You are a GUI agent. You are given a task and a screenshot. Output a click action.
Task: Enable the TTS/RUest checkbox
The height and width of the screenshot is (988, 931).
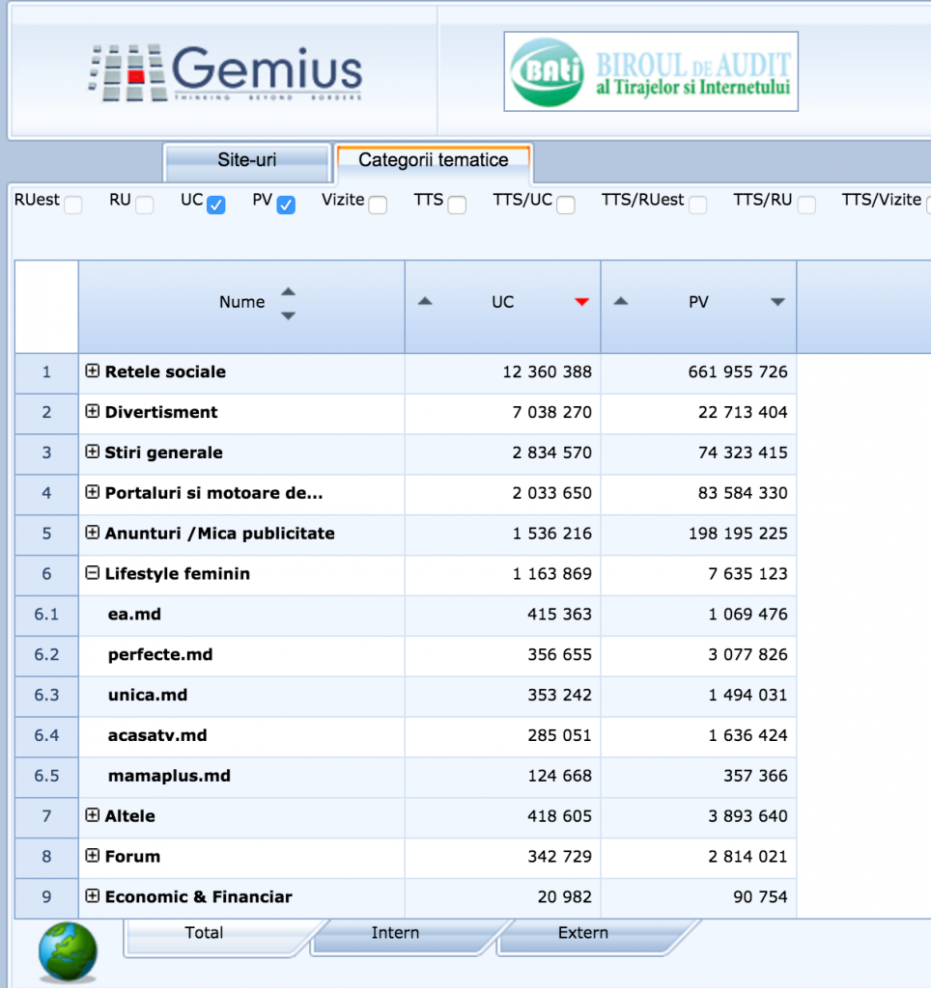(697, 205)
